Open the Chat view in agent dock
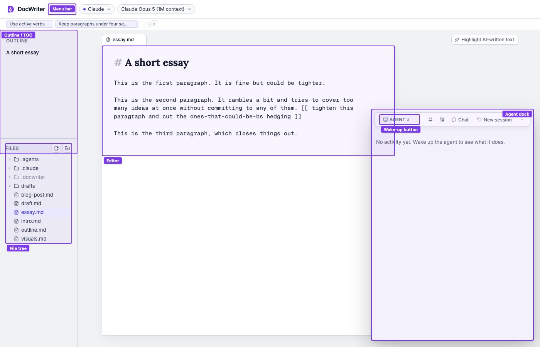Screen dimensions: 540x347 [x=460, y=120]
